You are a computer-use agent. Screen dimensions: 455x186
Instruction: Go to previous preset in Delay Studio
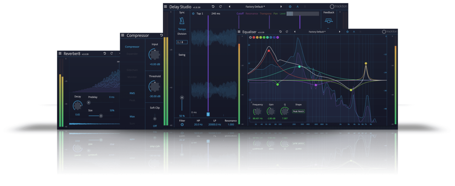pyautogui.click(x=229, y=6)
